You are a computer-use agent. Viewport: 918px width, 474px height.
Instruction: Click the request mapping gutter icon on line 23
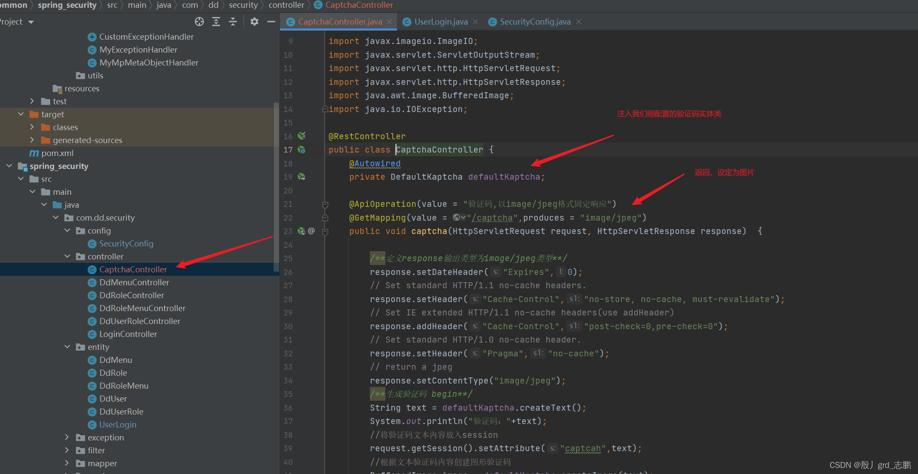coord(301,231)
